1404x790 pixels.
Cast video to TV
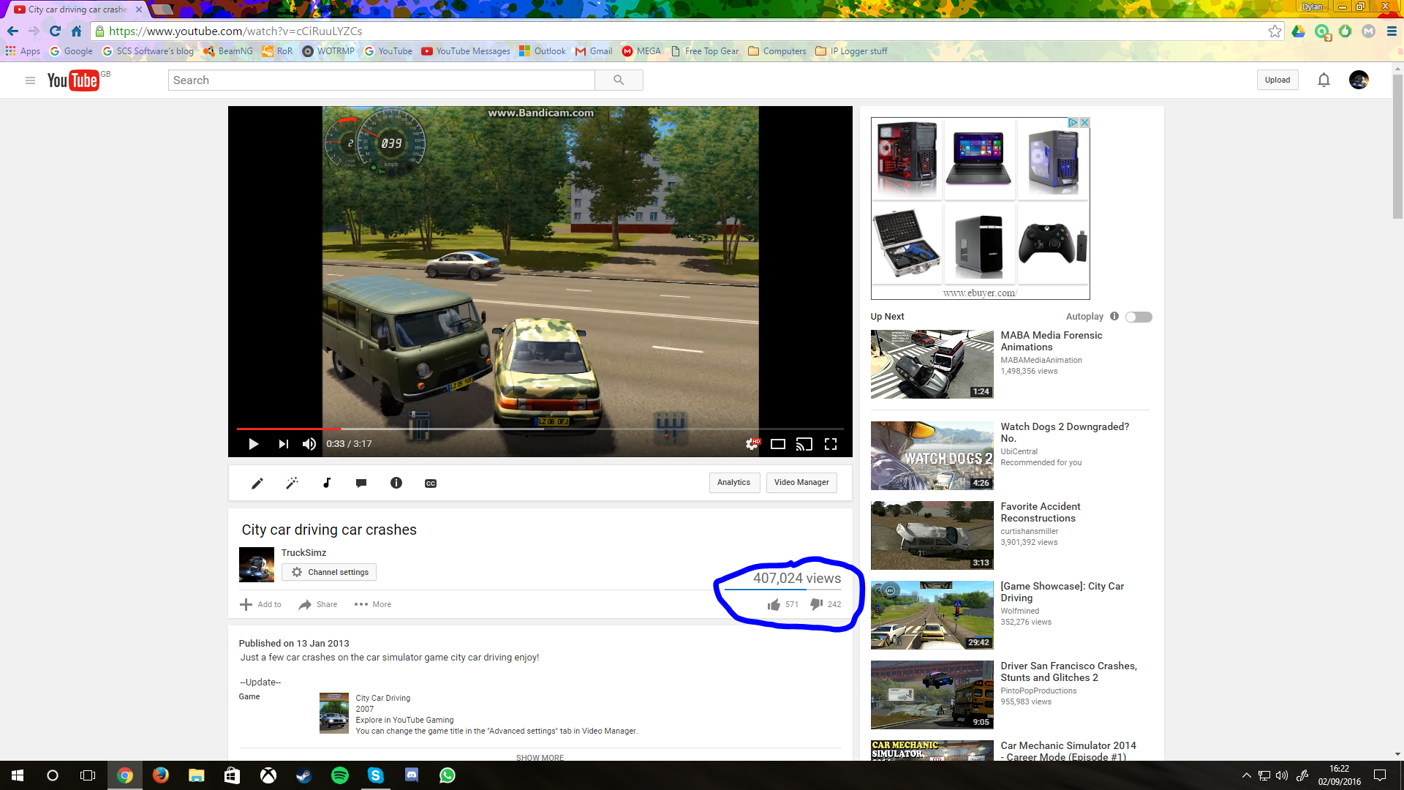click(804, 444)
